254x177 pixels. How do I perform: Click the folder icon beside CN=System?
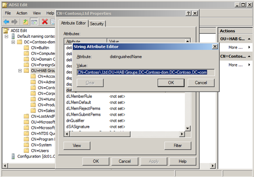click(x=26, y=145)
